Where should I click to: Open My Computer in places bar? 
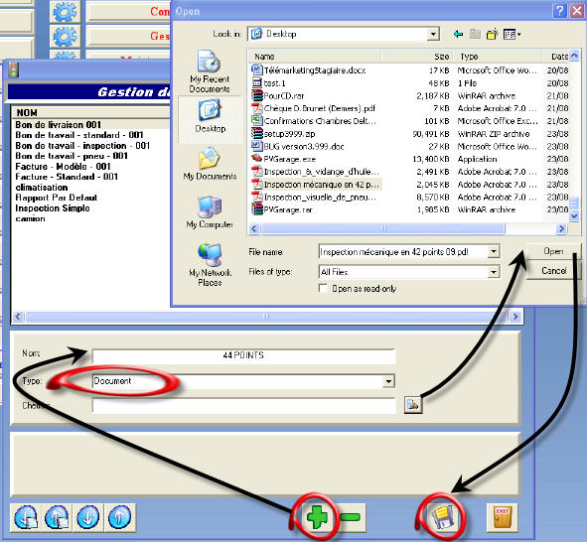[210, 211]
